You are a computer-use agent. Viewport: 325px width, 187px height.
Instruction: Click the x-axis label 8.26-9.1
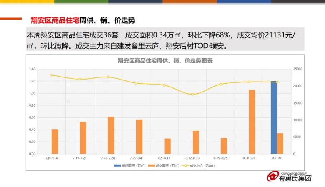tap(249, 158)
